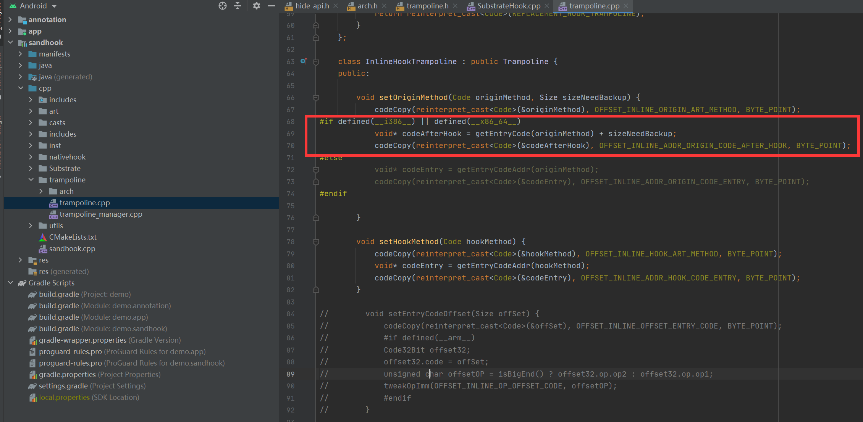Expand the Substrate folder
863x422 pixels.
pyautogui.click(x=31, y=168)
